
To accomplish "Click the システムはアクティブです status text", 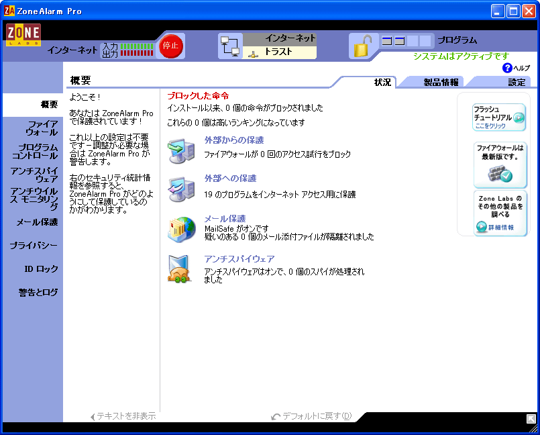I will (461, 56).
